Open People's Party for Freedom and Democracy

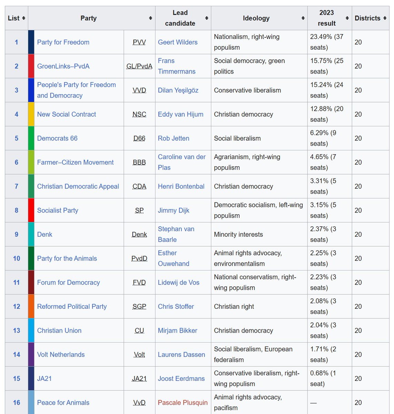[77, 90]
